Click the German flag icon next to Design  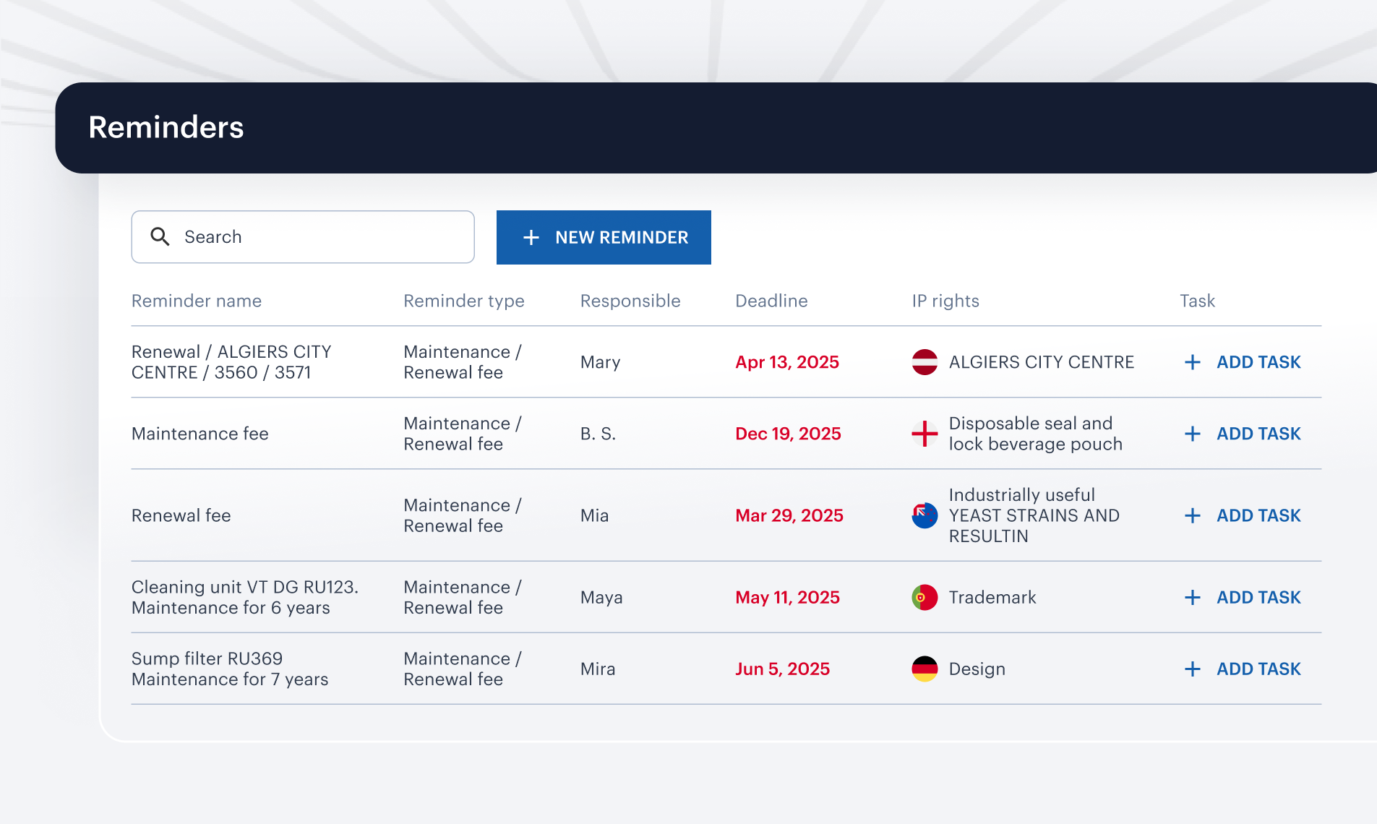tap(925, 669)
